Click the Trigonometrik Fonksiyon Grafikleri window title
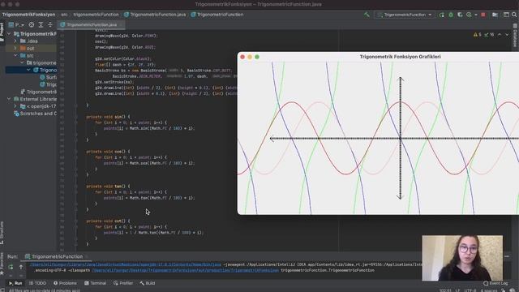The image size is (519, 292). (x=400, y=57)
